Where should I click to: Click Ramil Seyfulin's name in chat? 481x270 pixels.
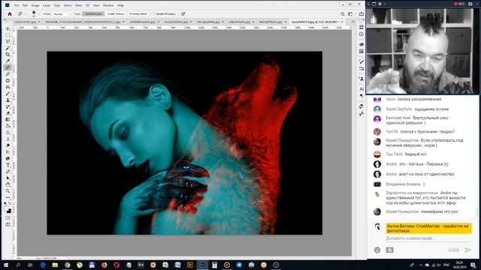click(399, 109)
